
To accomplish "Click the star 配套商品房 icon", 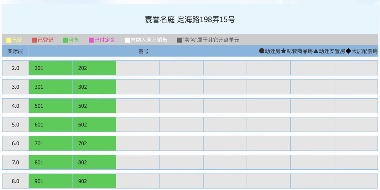I will coord(284,51).
